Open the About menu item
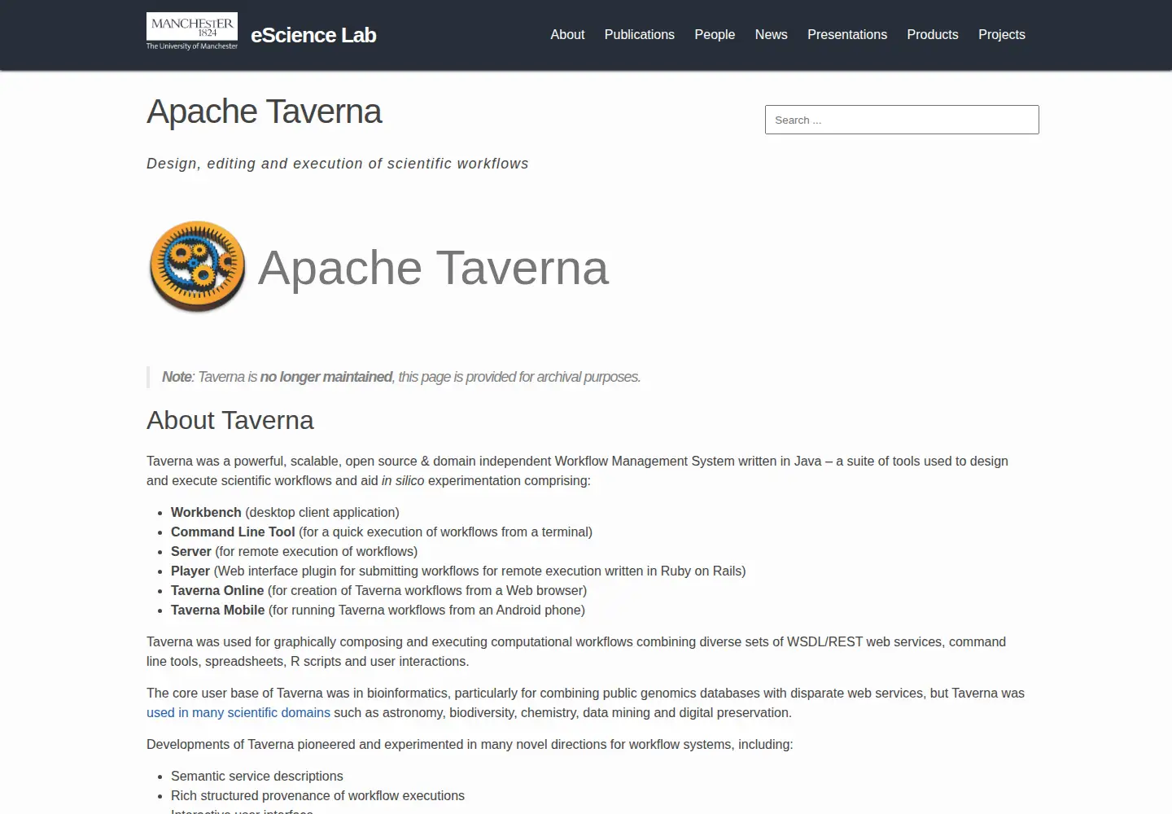Image resolution: width=1172 pixels, height=814 pixels. tap(567, 34)
